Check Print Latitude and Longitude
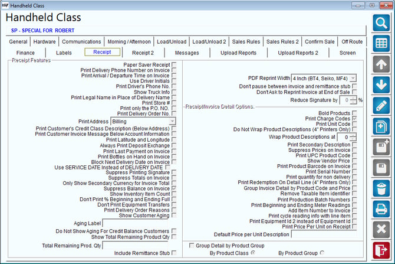This screenshot has width=395, height=264. [174, 139]
